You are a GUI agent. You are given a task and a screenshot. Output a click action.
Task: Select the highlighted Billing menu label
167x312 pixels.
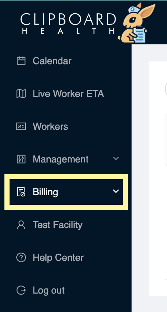pyautogui.click(x=45, y=192)
